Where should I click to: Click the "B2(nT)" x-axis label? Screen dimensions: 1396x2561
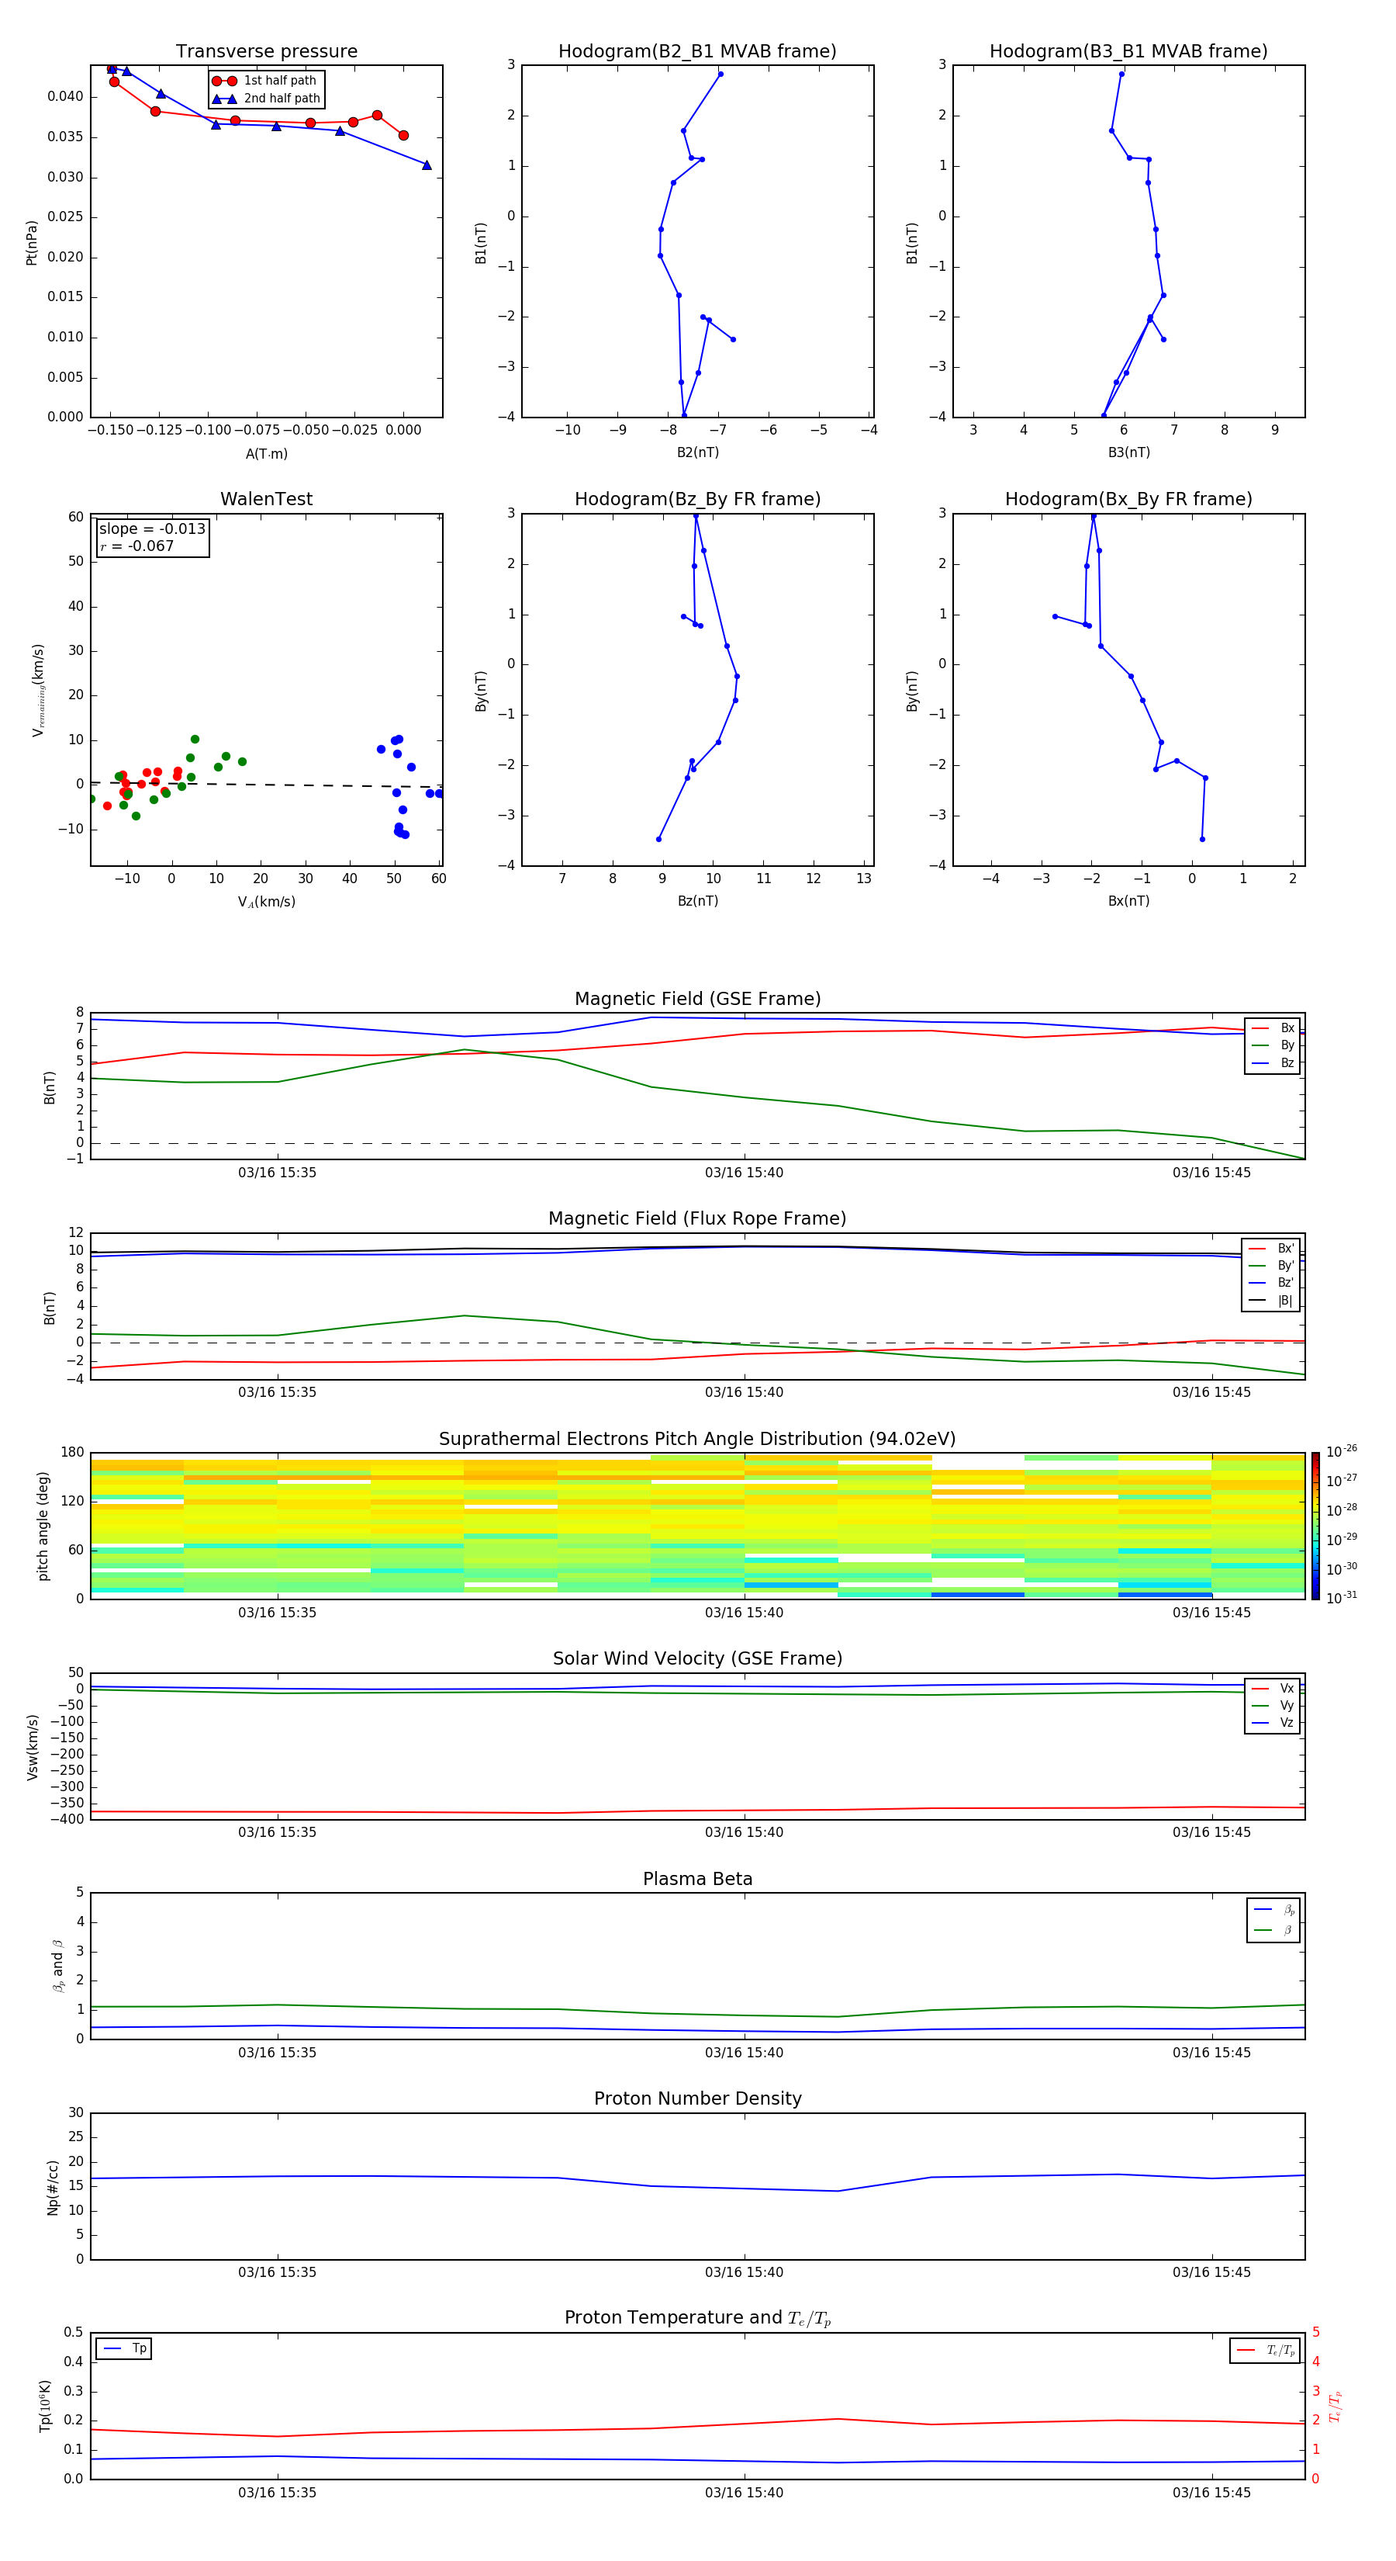coord(697,452)
